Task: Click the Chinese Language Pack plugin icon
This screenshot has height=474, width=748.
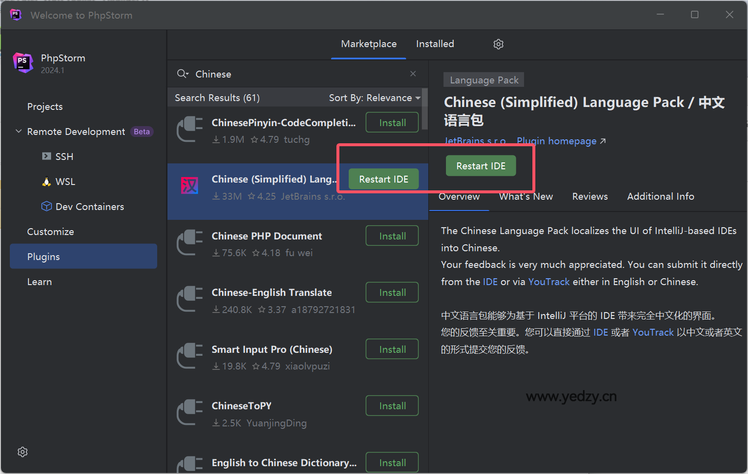Action: (x=190, y=185)
